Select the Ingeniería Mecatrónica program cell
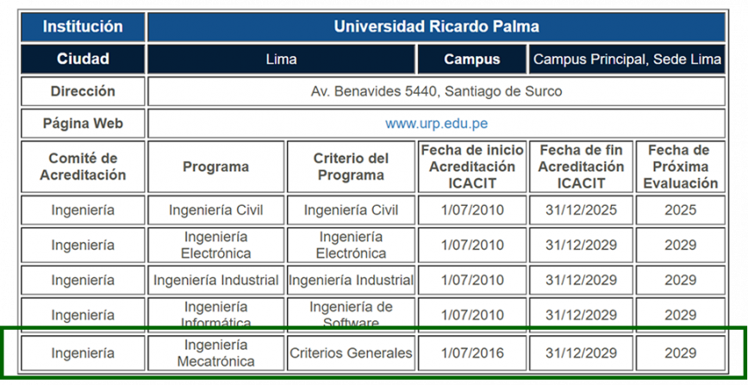 coord(215,353)
